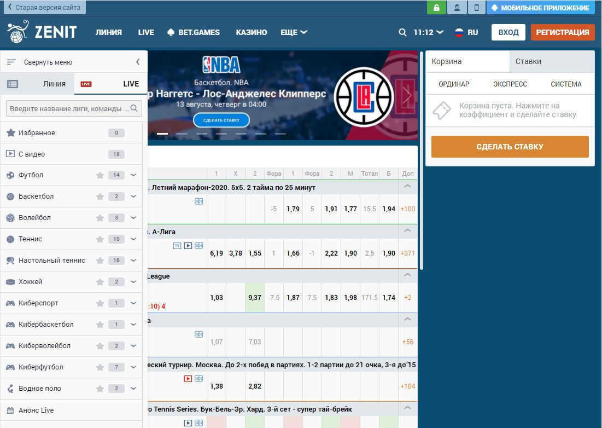Click СДЕЛАТЬ СТАВКУ on NBA banner
Viewport: 602px width, 428px height.
pyautogui.click(x=221, y=120)
